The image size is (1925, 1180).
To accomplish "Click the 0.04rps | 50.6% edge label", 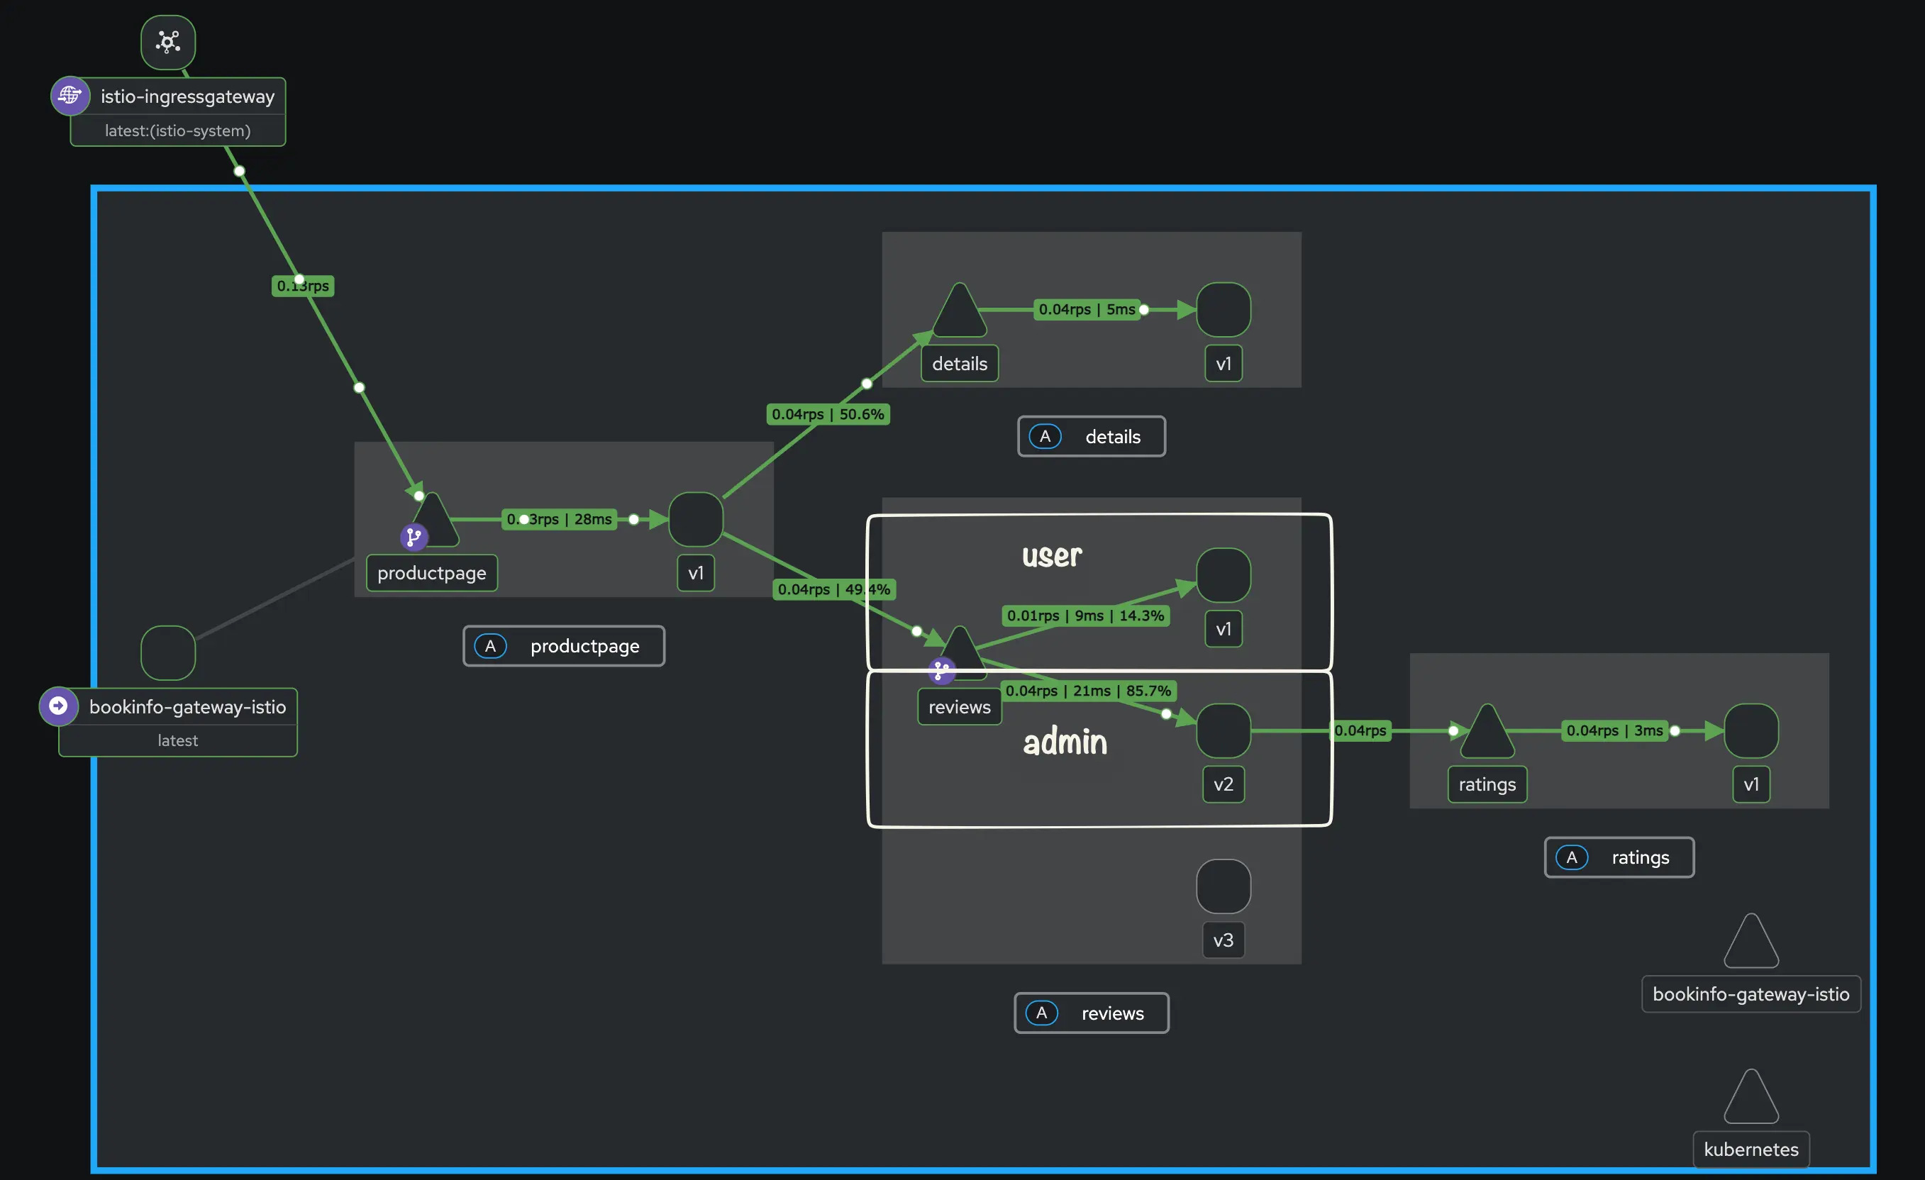I will click(x=827, y=414).
